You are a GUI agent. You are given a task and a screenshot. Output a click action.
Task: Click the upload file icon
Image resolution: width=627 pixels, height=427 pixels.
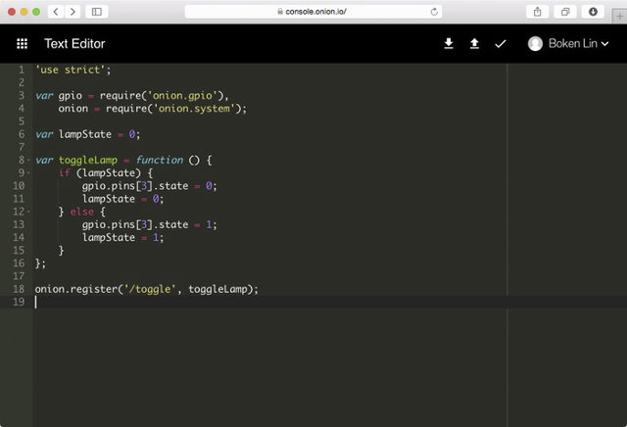pyautogui.click(x=474, y=43)
